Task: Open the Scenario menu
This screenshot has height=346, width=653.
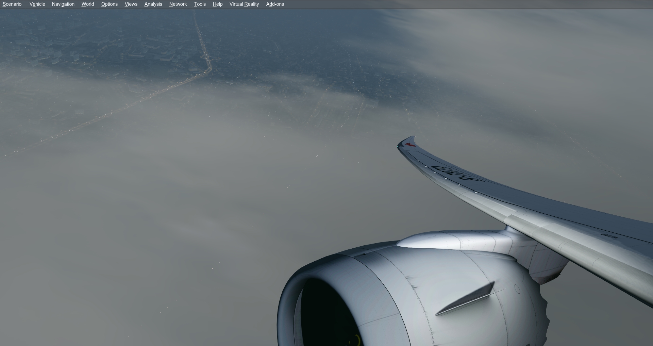Action: pyautogui.click(x=12, y=4)
